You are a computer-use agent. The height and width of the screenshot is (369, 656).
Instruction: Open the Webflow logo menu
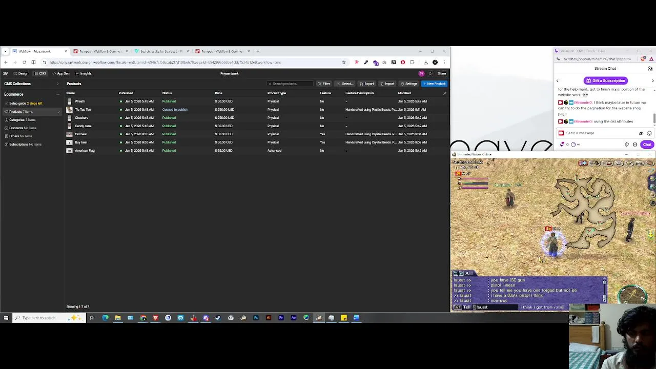[x=6, y=73]
